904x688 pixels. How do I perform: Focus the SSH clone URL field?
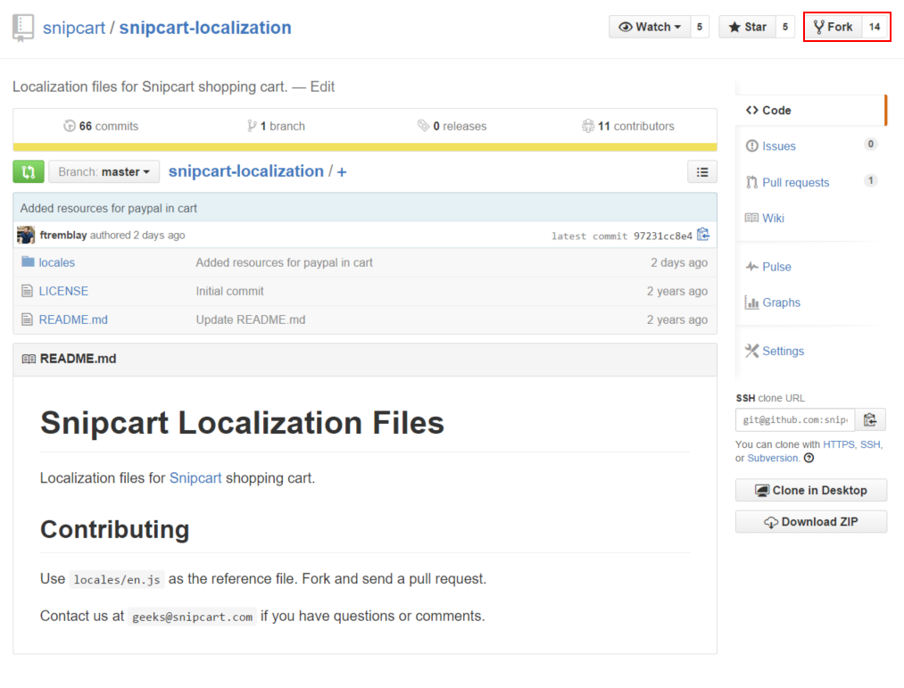795,419
